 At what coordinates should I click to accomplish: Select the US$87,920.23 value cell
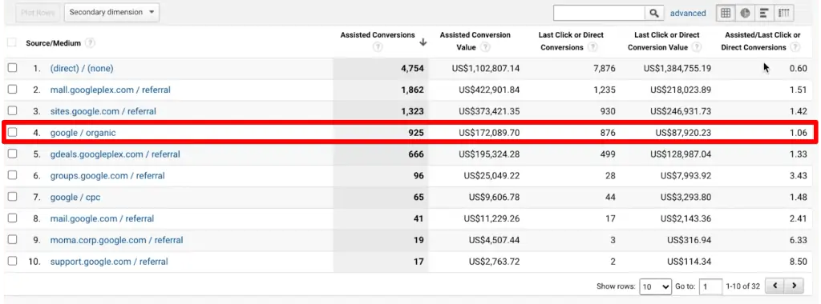683,133
